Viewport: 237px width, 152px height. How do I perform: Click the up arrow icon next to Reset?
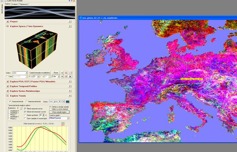[62, 73]
